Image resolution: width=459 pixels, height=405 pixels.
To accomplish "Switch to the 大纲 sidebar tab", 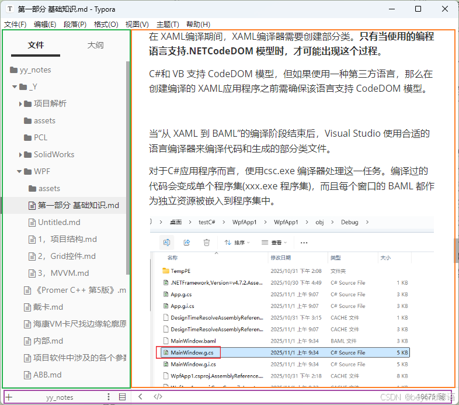I will point(95,45).
